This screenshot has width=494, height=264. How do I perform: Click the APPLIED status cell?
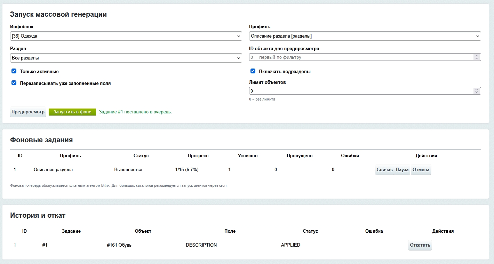[290, 245]
